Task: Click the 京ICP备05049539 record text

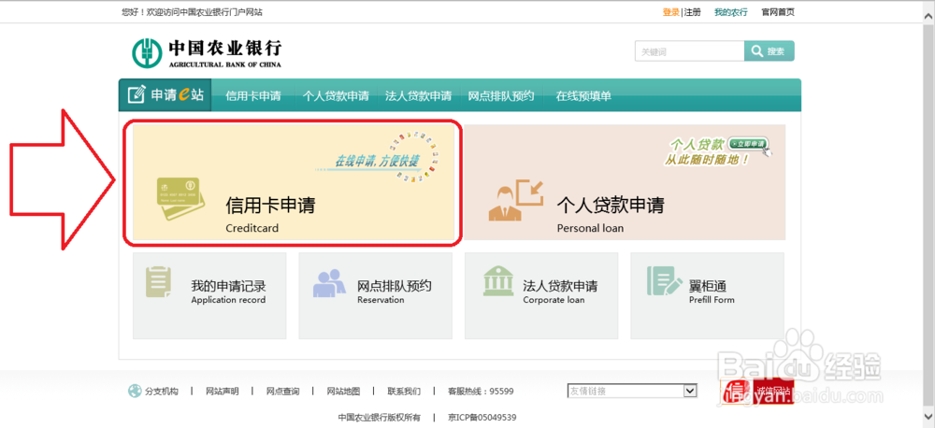Action: coord(482,418)
